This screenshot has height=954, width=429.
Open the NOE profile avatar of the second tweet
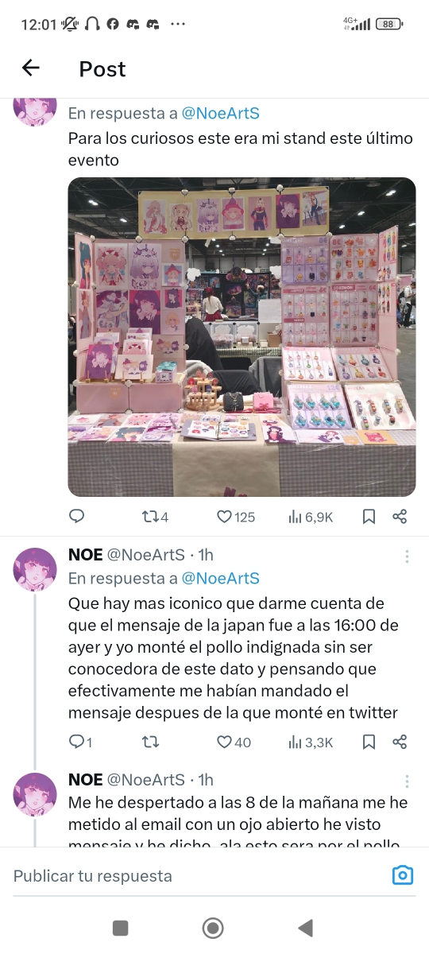point(35,569)
